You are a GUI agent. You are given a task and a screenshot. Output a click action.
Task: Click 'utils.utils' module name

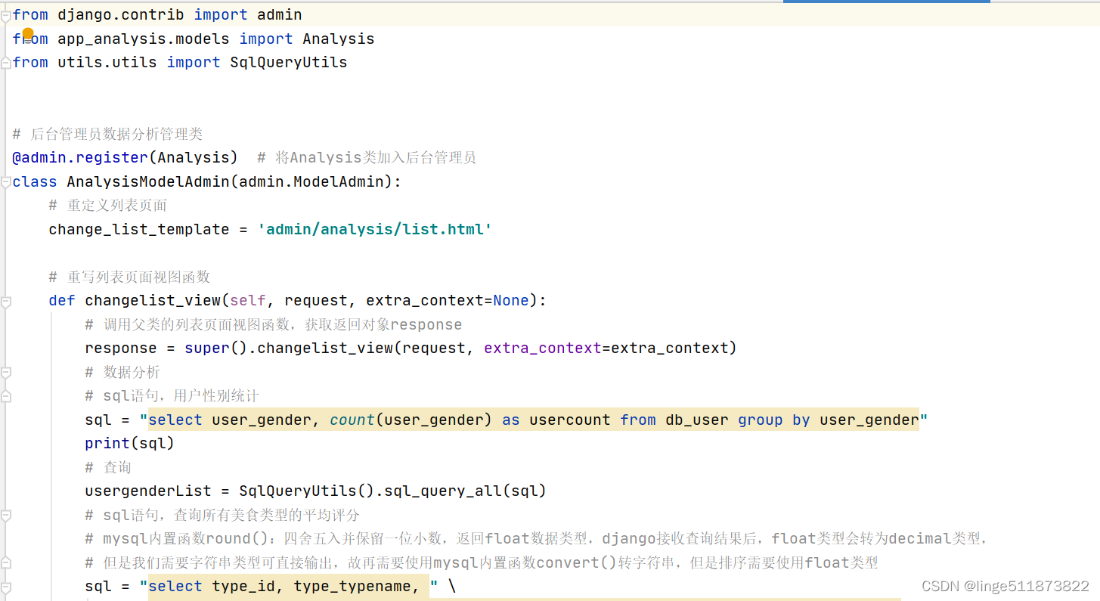coord(107,62)
